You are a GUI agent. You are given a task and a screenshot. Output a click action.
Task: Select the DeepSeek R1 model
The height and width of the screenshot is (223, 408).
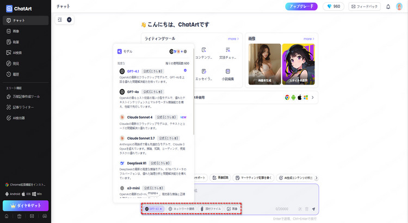153,170
